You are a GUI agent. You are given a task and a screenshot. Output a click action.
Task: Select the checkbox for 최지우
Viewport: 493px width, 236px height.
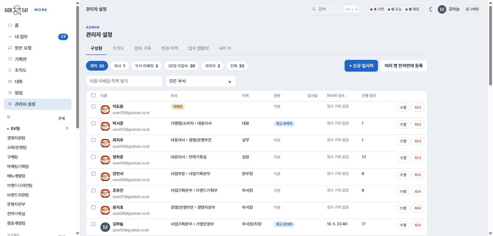pos(93,140)
